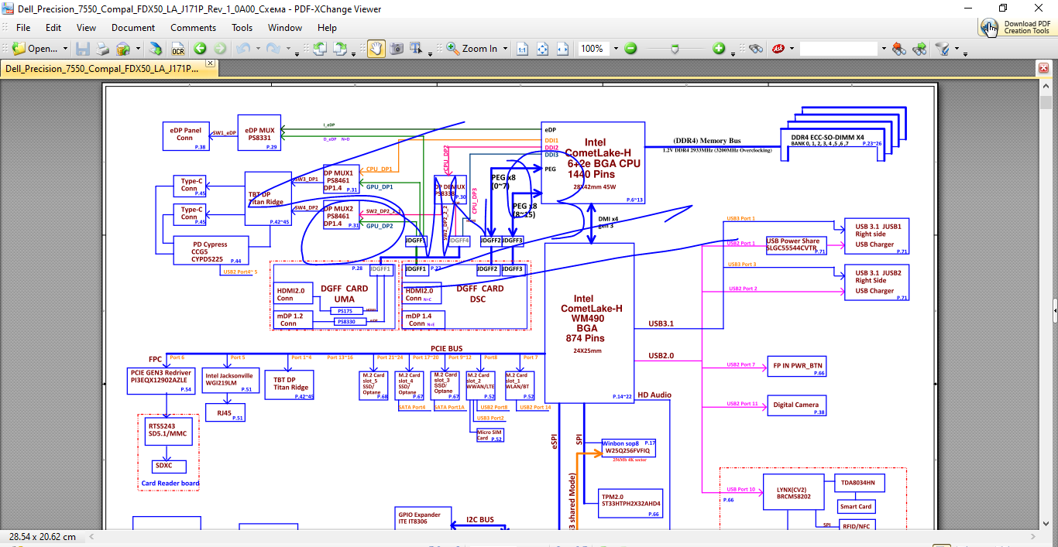
Task: Set zoom to Actual Size 1:1
Action: click(523, 48)
